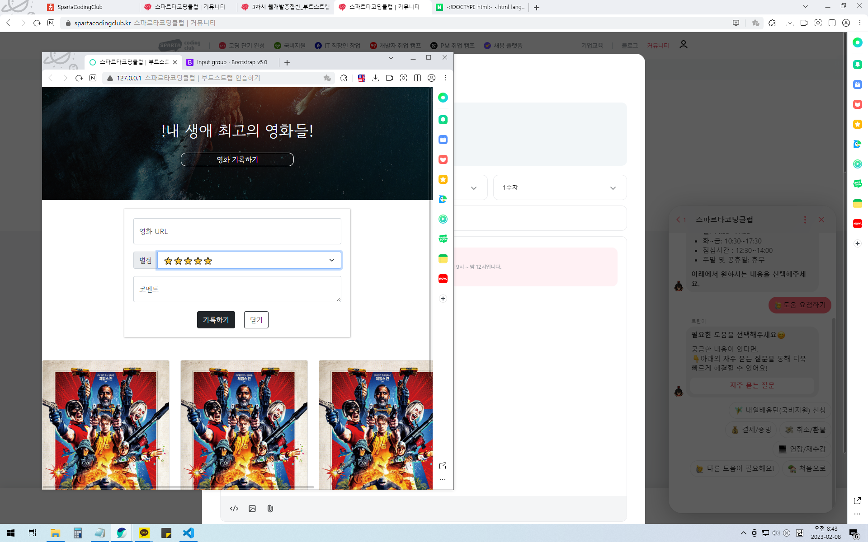The width and height of the screenshot is (868, 542).
Task: Open the Webtoon icon in the front window sidebar
Action: (443, 239)
